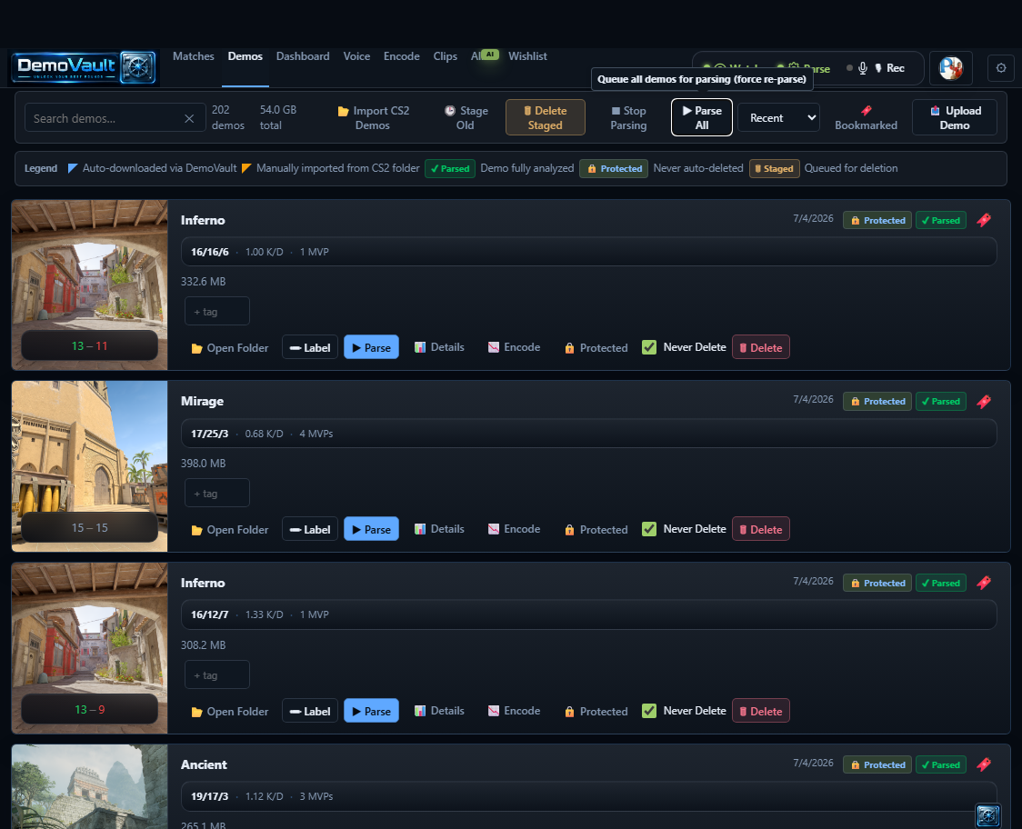Filter by Bookmarked demos
This screenshot has width=1022, height=829.
[x=866, y=118]
